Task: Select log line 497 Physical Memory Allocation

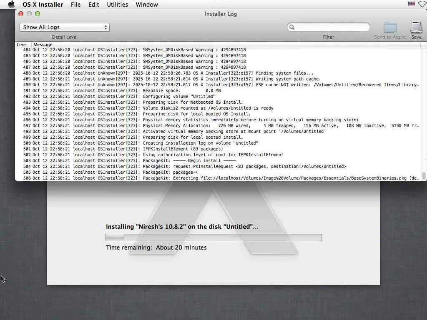Action: (x=218, y=126)
